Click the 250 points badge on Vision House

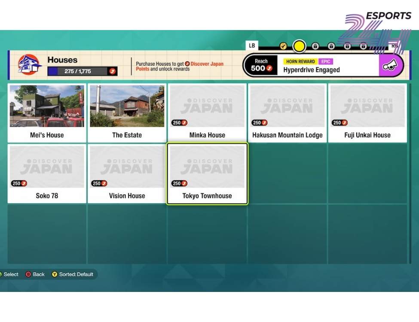99,183
